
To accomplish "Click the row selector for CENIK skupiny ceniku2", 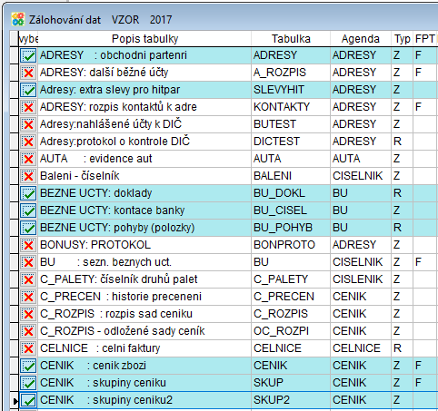I will 15,400.
